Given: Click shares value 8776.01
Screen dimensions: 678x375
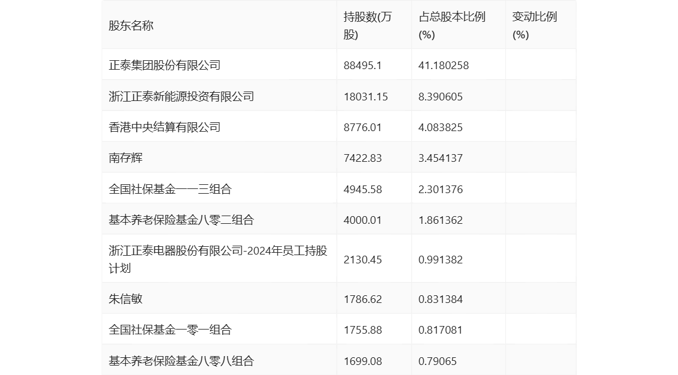Looking at the screenshot, I should tap(362, 128).
